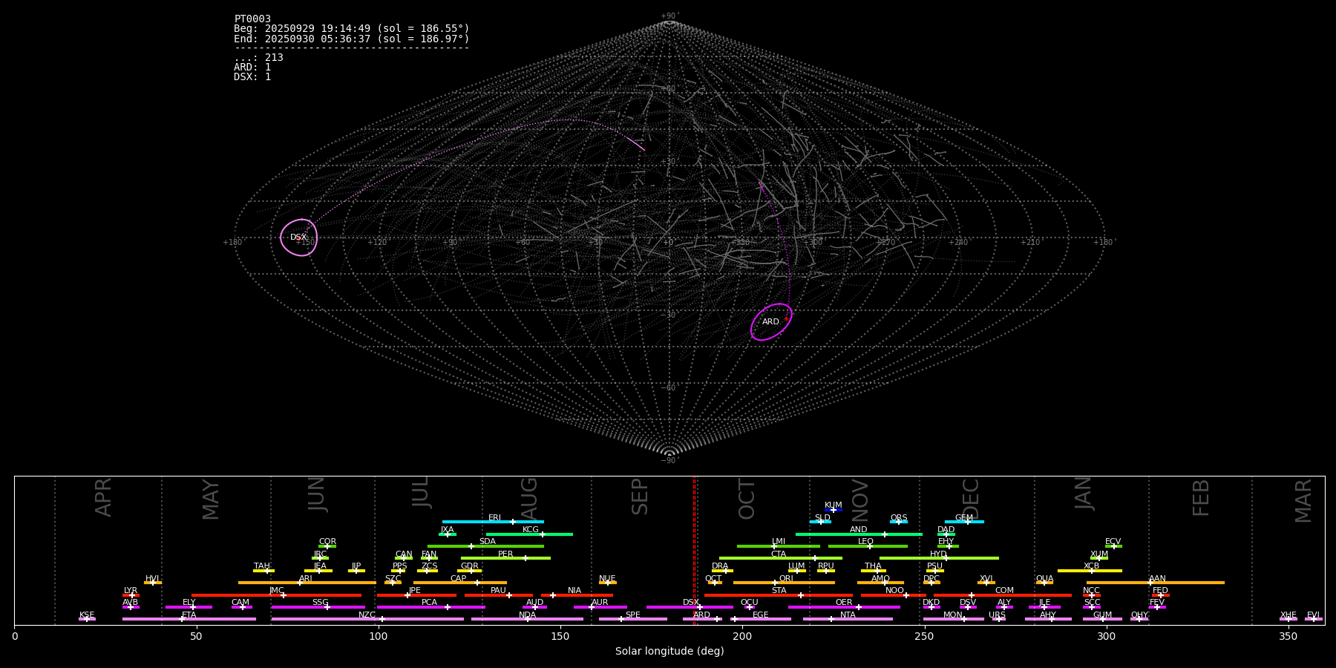Viewport: 1336px width, 668px height.
Task: Select the EGE pink shower bar
Action: pyautogui.click(x=760, y=619)
